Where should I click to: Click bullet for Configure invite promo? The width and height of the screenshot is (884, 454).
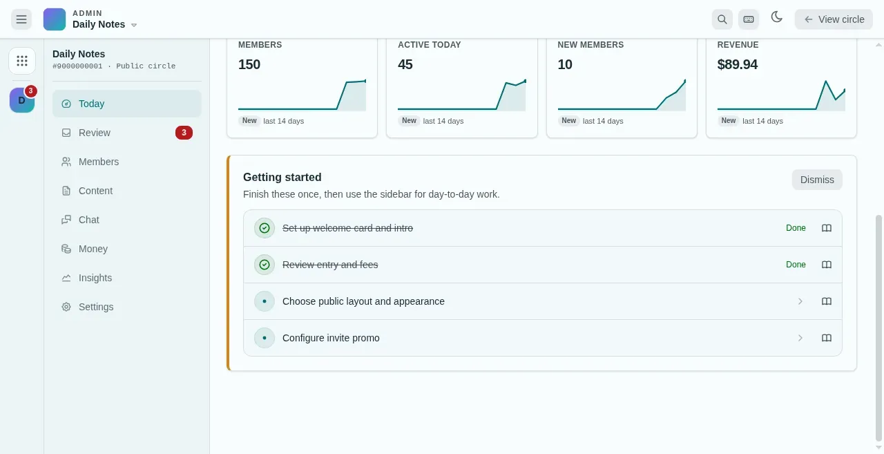[x=265, y=338]
